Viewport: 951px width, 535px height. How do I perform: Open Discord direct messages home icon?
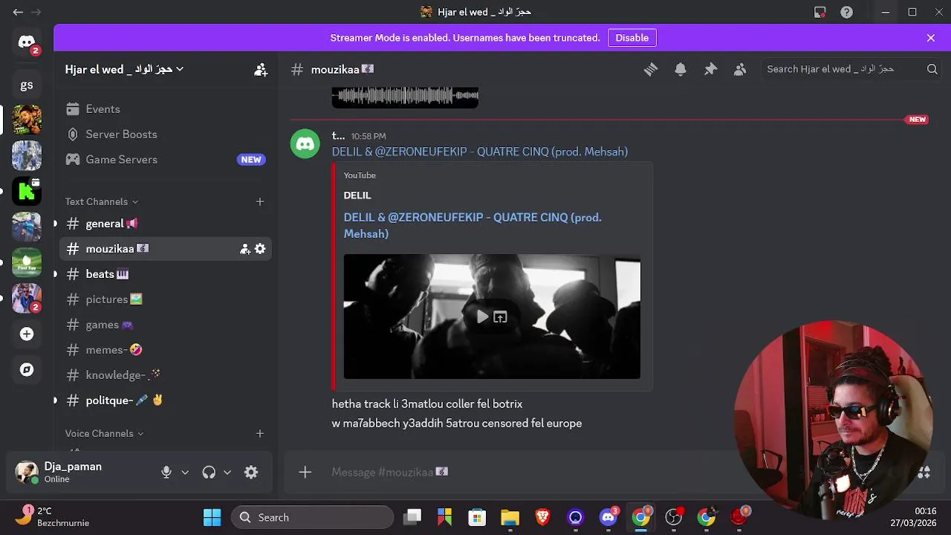click(27, 42)
